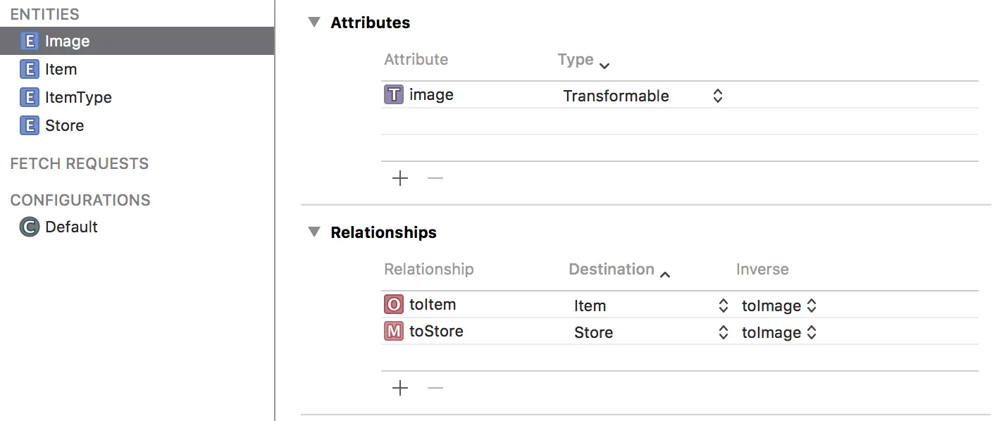Add a new attribute with plus button

[400, 178]
